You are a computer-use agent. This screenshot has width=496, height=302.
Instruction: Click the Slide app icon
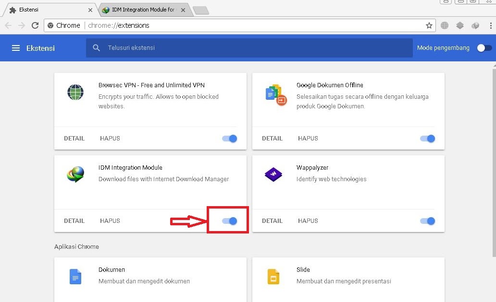[x=273, y=277]
